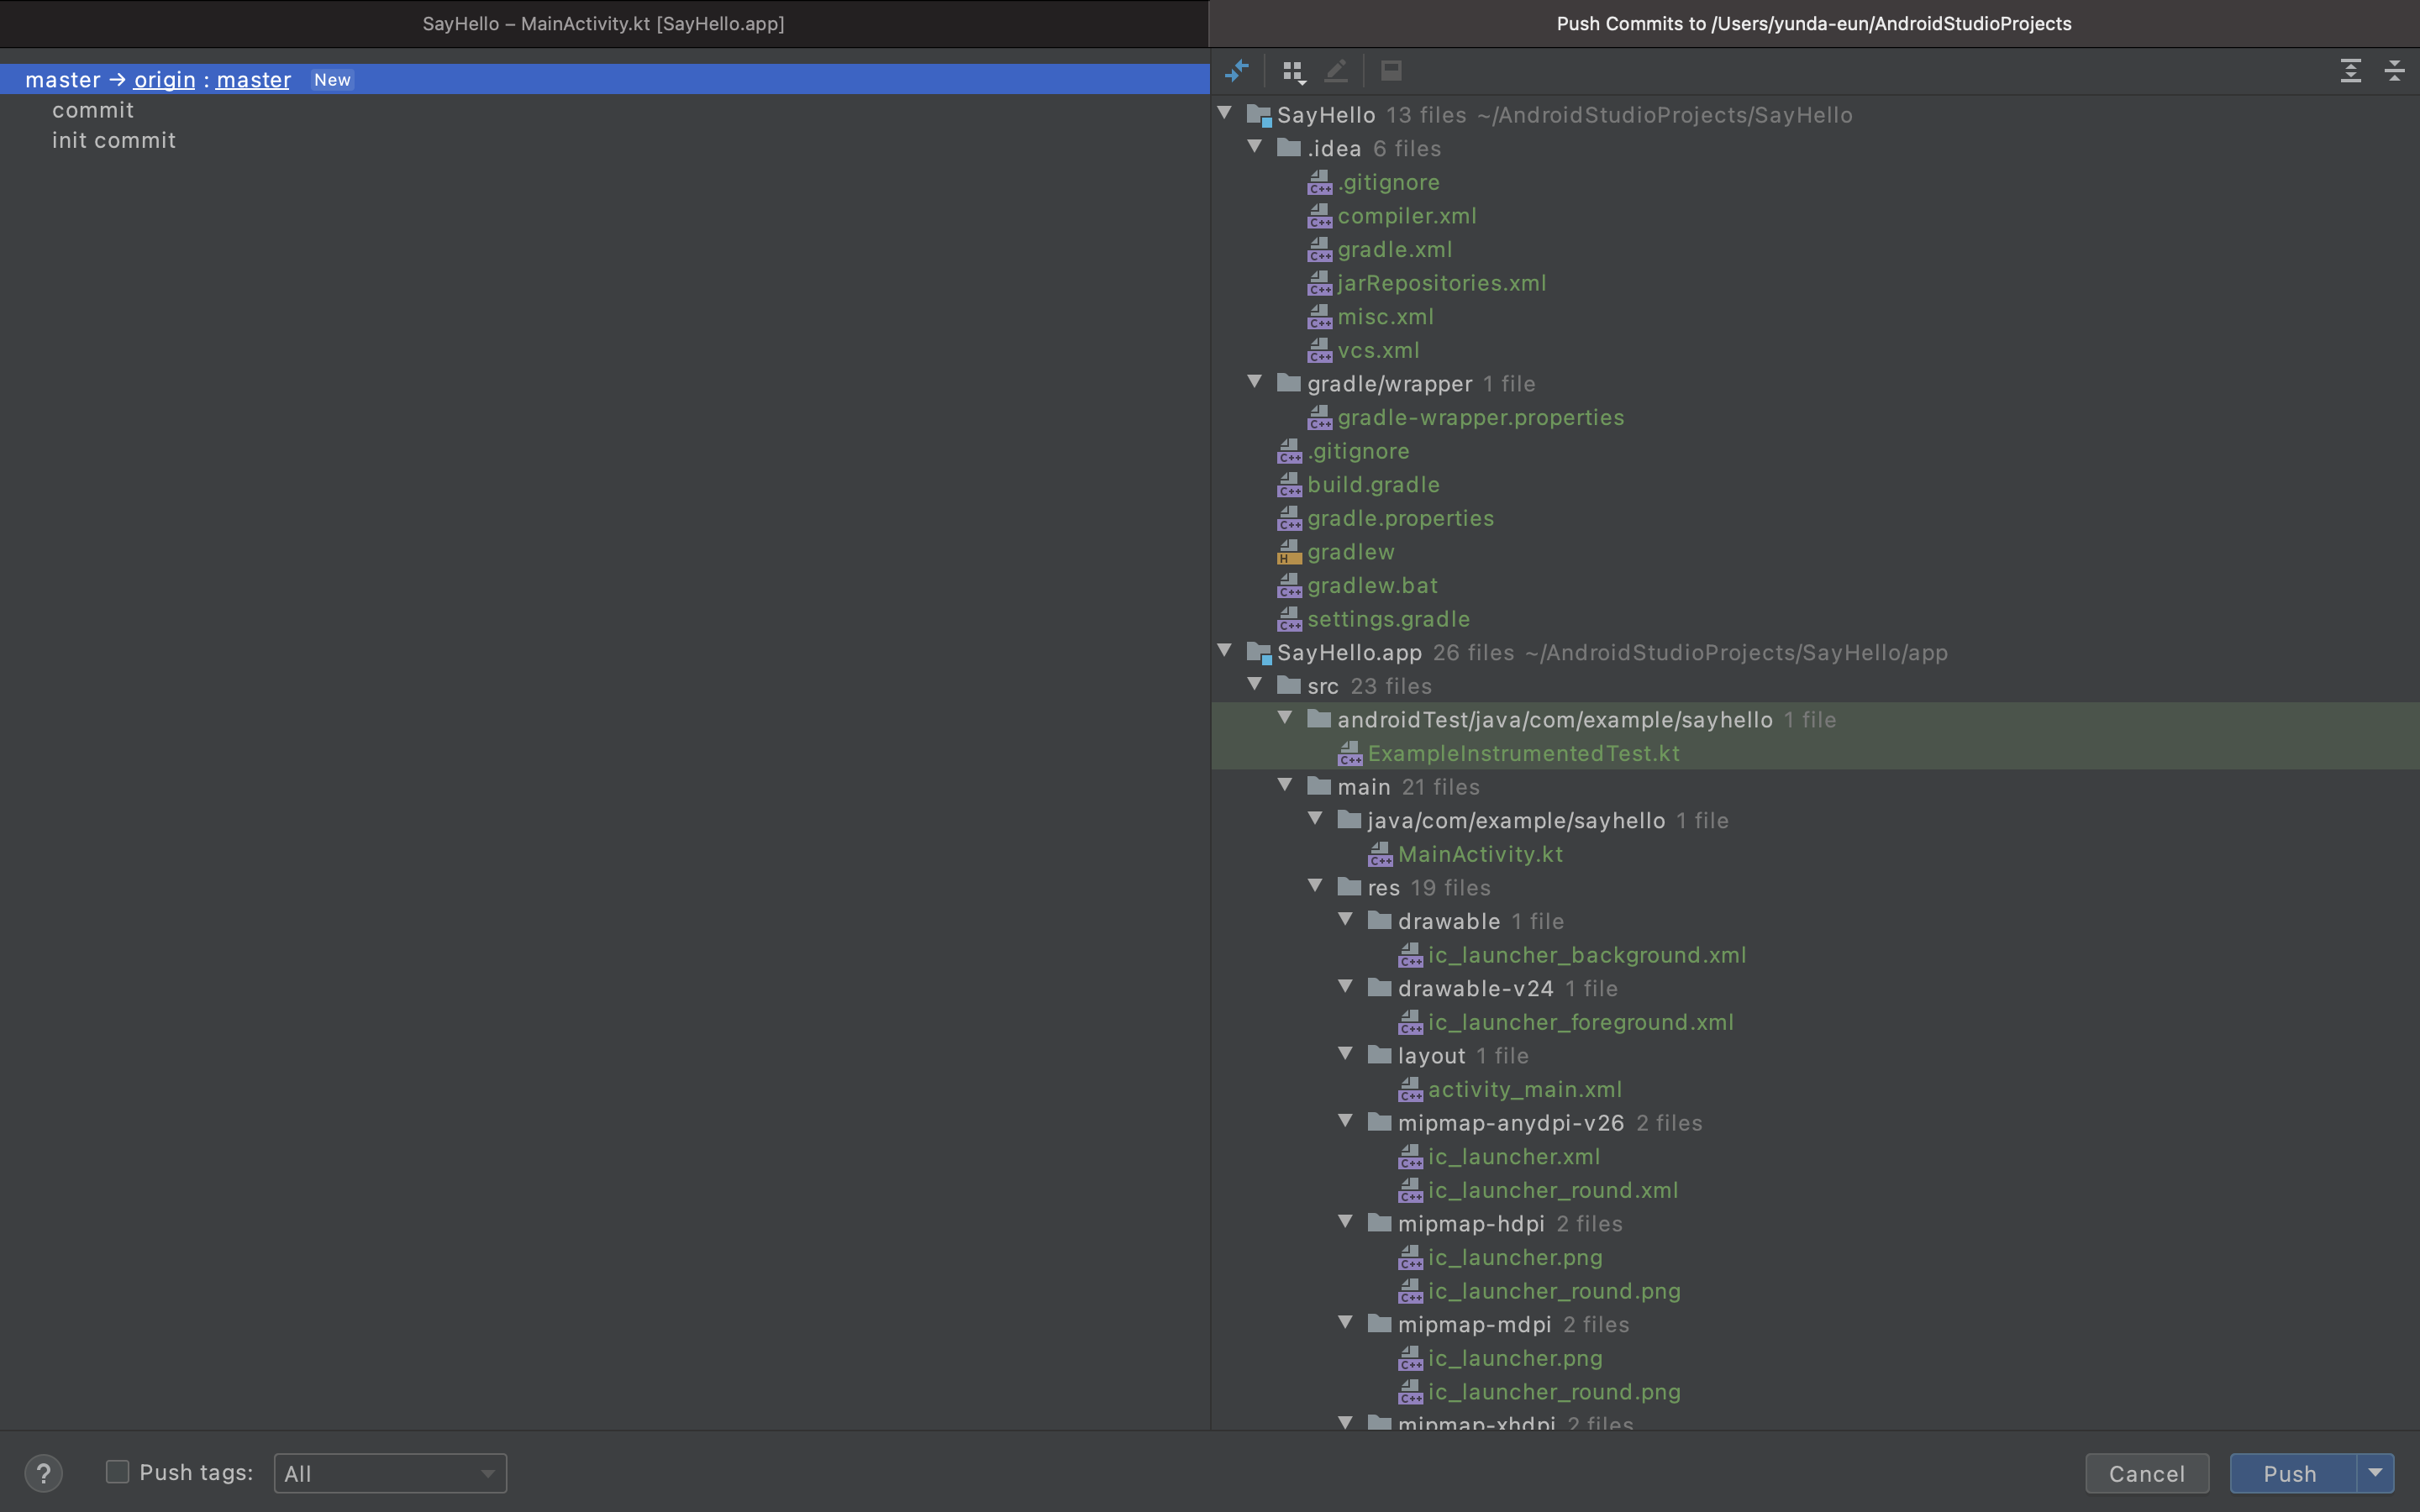Click the Expand All tree icon
This screenshot has height=1512, width=2420.
click(2351, 71)
